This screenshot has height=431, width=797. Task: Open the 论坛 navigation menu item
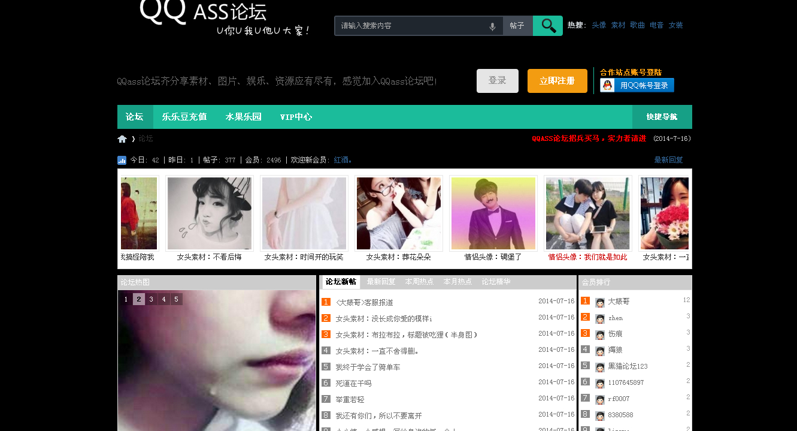(135, 117)
